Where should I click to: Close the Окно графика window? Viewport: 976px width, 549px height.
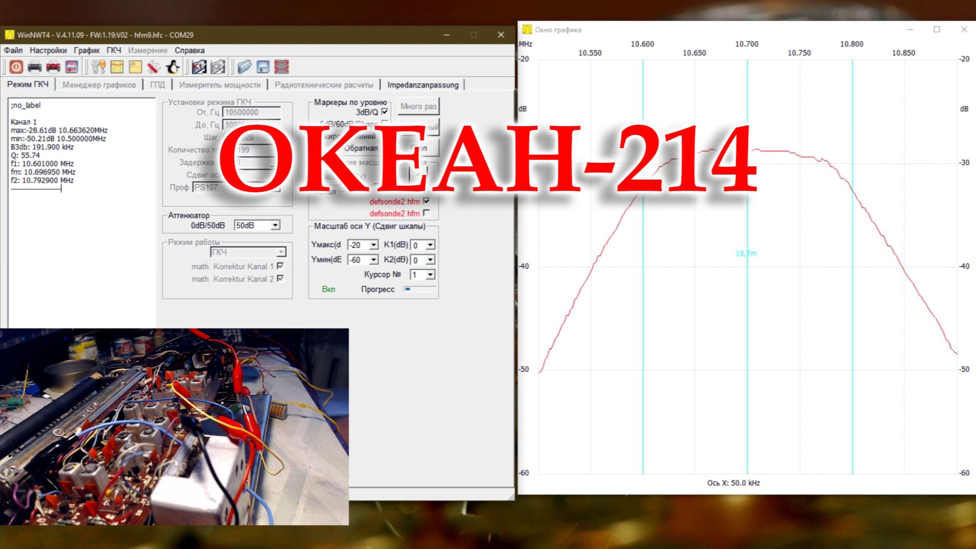[964, 30]
